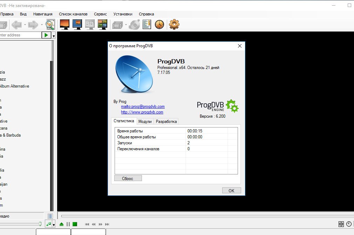Select the Переключения каналов row
Viewport: 354px width, 235px height.
click(x=176, y=149)
